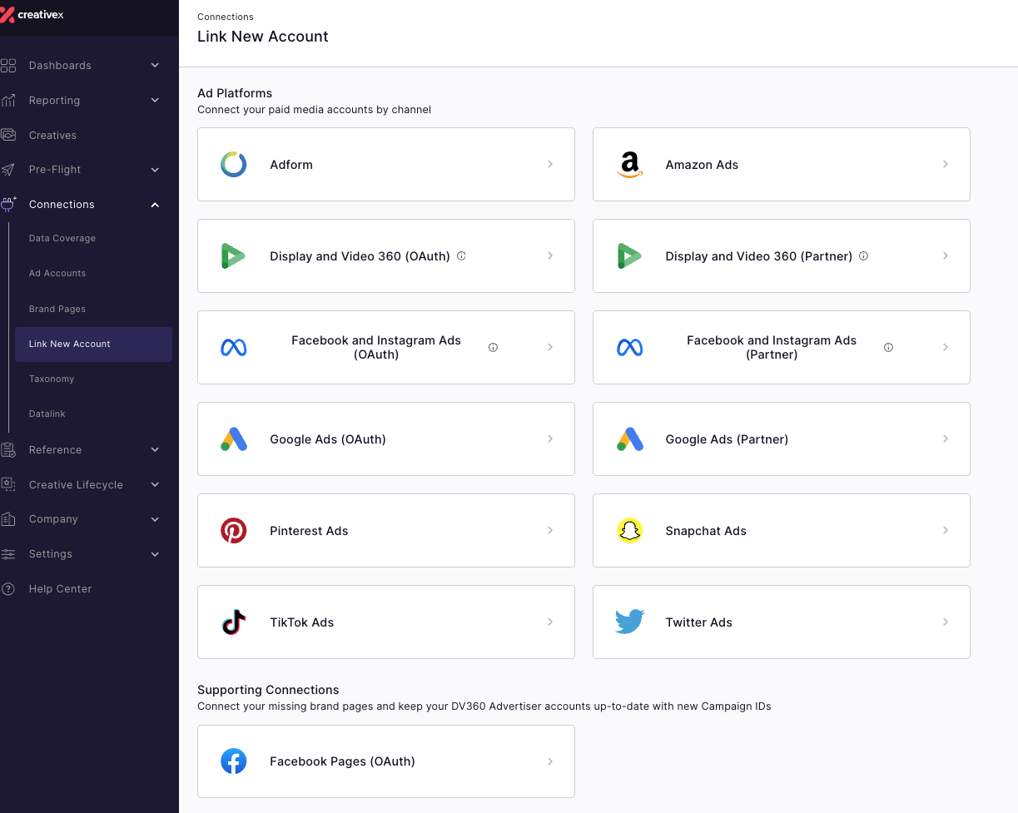Show info for Facebook and Instagram Ads (OAuth)
This screenshot has width=1018, height=813.
[493, 348]
